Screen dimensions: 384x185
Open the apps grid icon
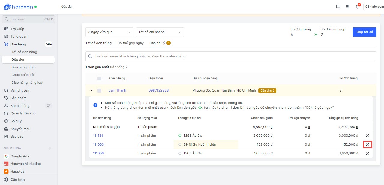pyautogui.click(x=348, y=7)
